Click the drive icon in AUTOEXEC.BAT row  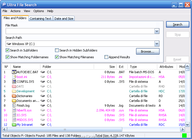[x=43, y=72]
